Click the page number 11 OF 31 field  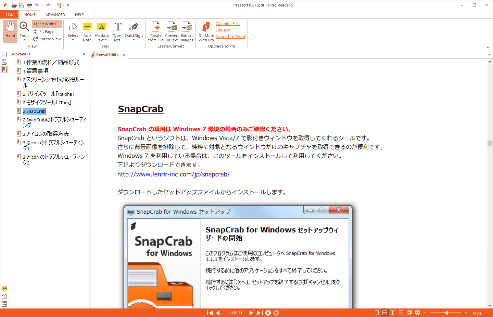(235, 313)
